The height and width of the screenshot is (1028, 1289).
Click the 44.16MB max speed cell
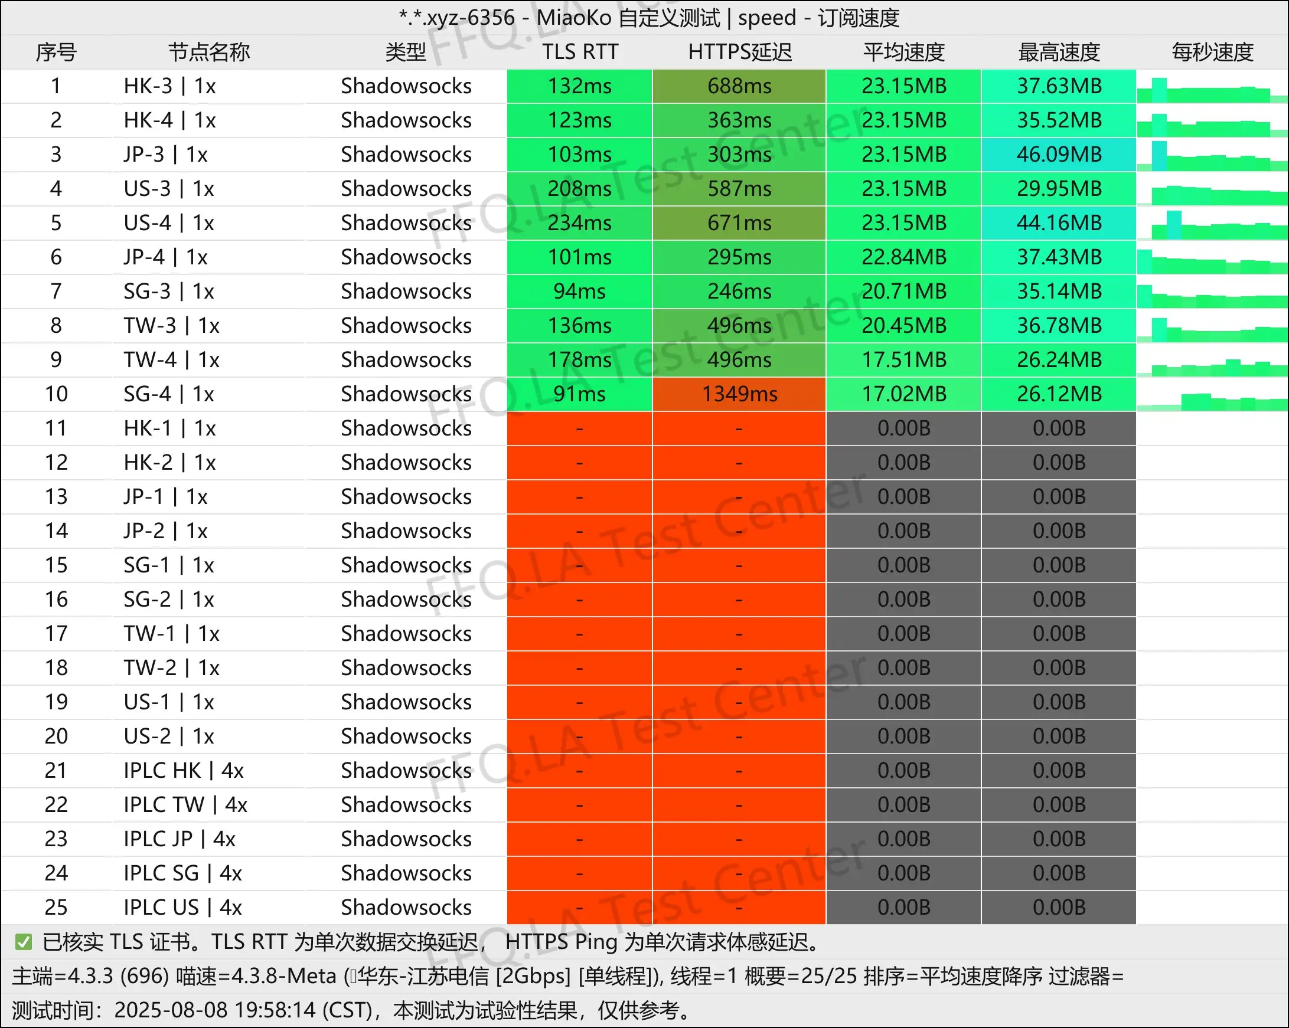tap(1059, 223)
